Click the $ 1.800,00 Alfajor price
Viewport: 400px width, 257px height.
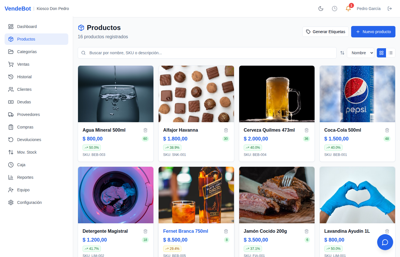pos(175,139)
